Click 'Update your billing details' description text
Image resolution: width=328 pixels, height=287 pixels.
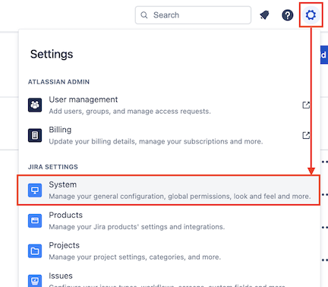tap(156, 141)
